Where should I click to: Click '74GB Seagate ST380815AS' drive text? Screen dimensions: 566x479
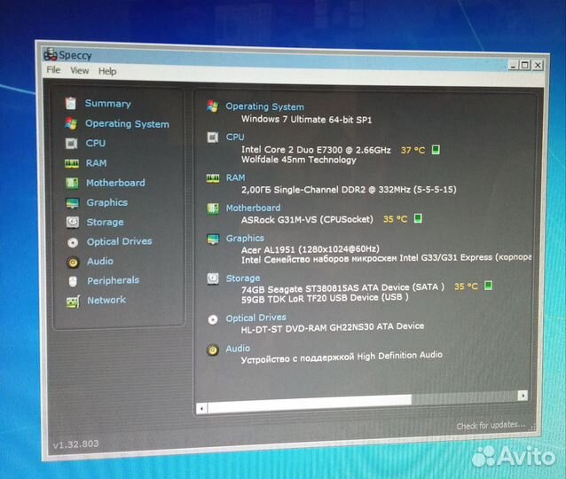(x=299, y=289)
